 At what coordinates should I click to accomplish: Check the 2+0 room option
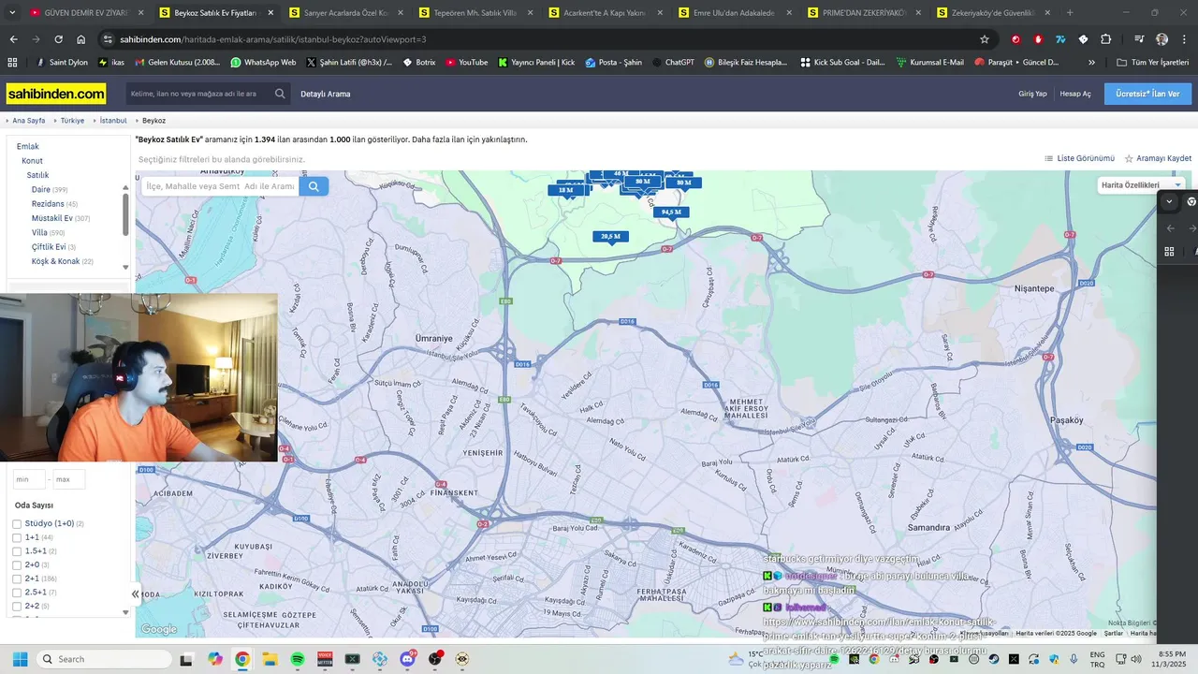[x=17, y=565]
